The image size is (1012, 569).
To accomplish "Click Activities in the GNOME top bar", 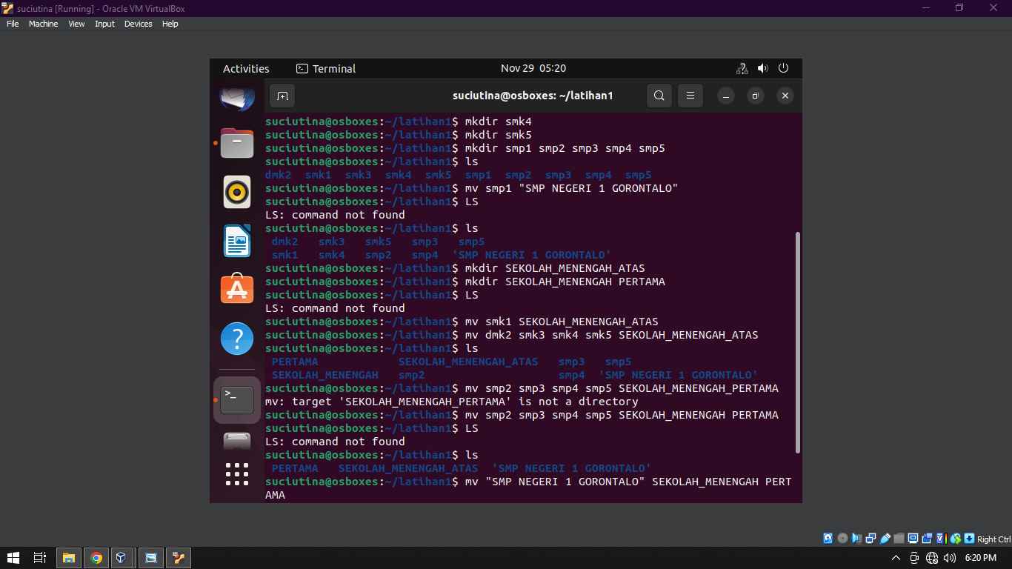I will click(x=246, y=68).
